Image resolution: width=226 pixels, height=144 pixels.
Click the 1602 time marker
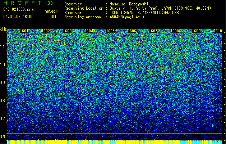(x=46, y=31)
